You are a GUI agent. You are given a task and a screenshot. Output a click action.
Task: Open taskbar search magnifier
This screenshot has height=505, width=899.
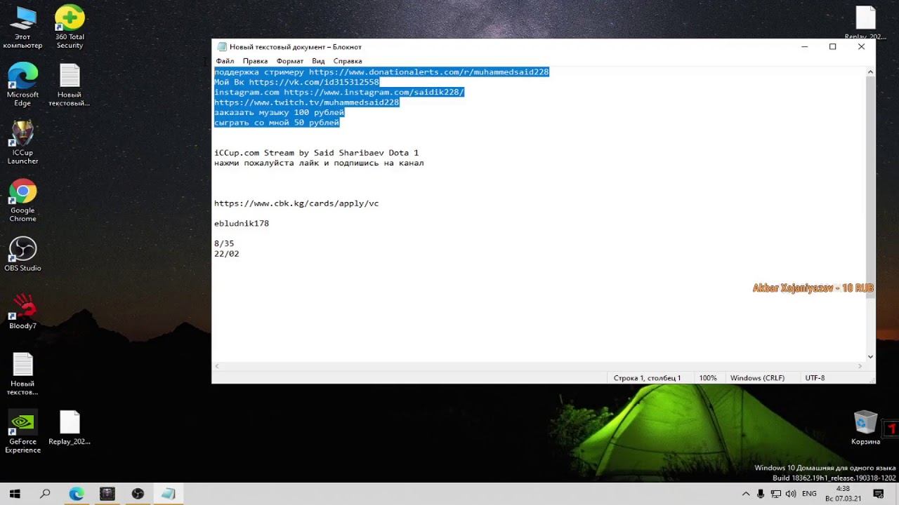(46, 494)
